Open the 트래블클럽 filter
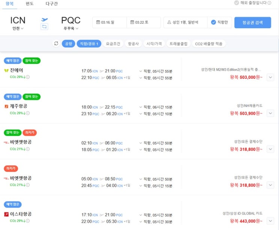Screen dimensions: 279x230 (x=178, y=44)
